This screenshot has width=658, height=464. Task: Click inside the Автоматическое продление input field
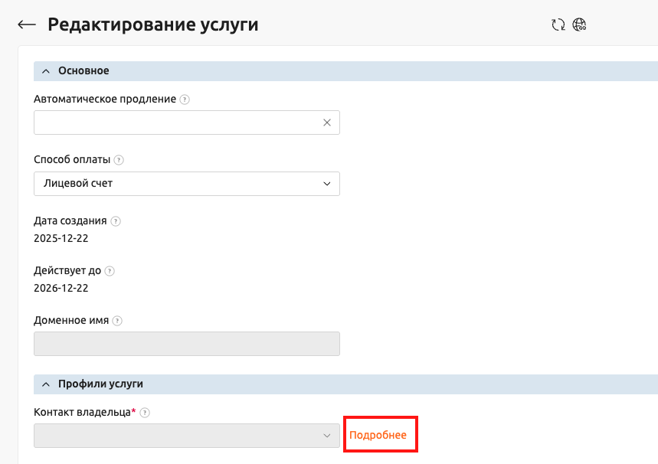pyautogui.click(x=169, y=122)
